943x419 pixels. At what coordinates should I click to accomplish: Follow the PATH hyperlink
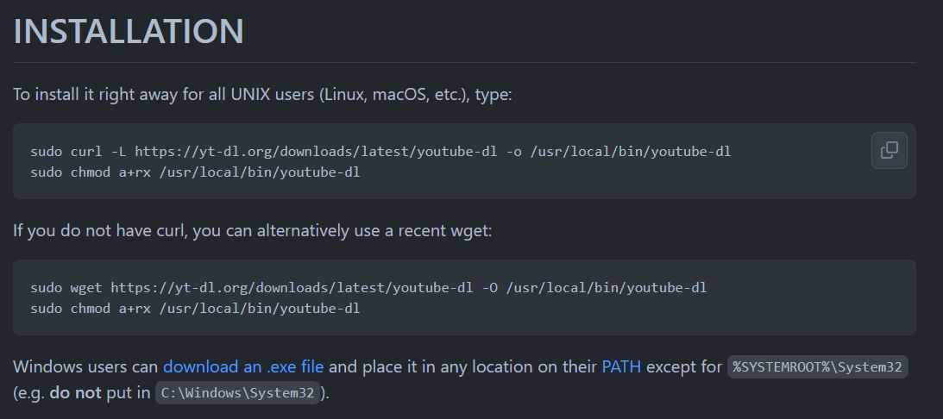click(621, 366)
